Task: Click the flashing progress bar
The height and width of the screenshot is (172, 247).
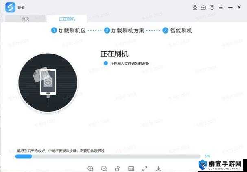Action: pyautogui.click(x=108, y=156)
